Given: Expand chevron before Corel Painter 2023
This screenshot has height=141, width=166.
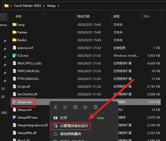Looking at the screenshot, I should click(x=11, y=6).
